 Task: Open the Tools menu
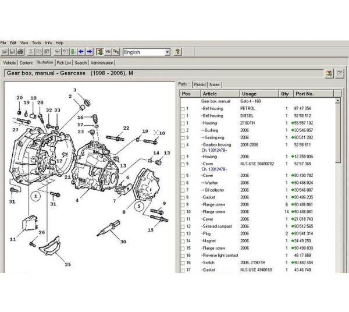click(37, 43)
